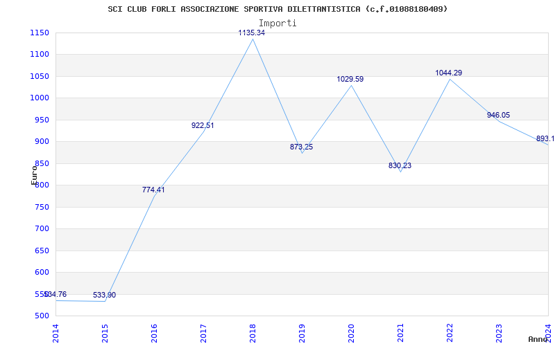Click the 2014 x-axis year label
Viewport: 555px width, 346px height.
(x=55, y=334)
